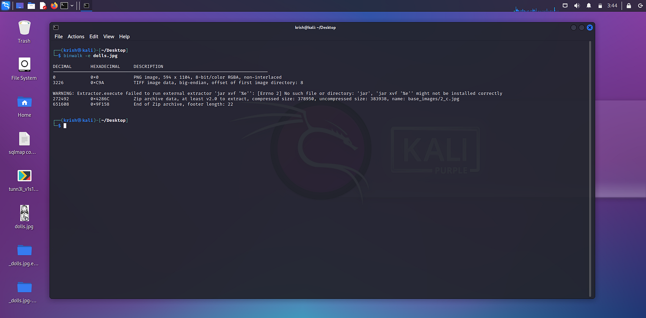
Task: Open the Actions menu in the terminal
Action: pyautogui.click(x=76, y=36)
